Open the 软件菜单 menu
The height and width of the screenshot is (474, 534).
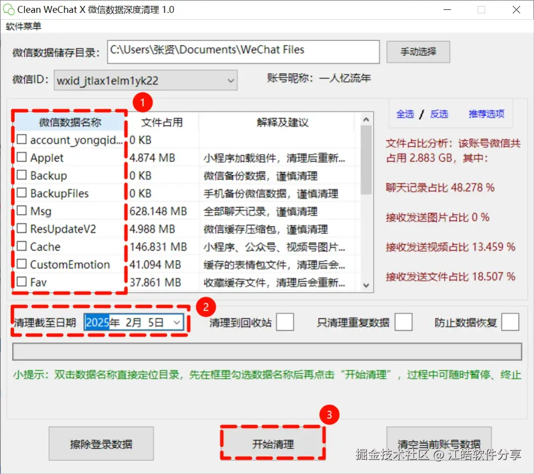(x=24, y=26)
